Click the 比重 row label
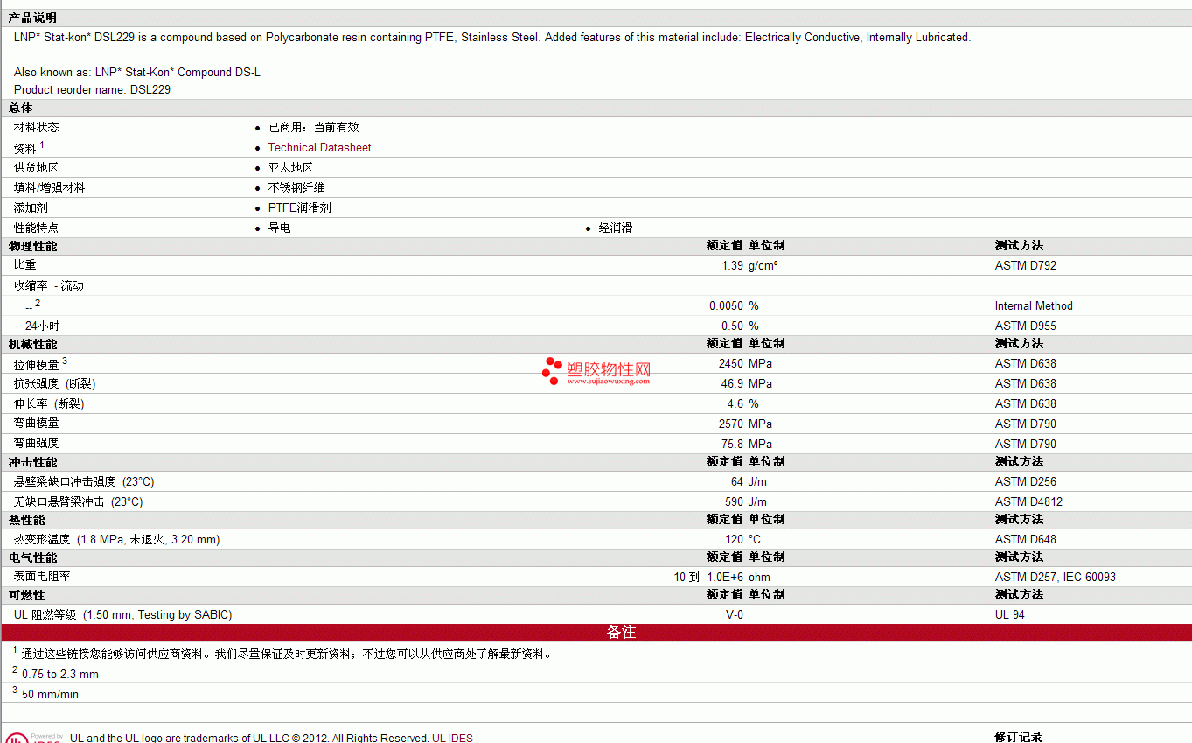This screenshot has width=1192, height=743. [25, 264]
